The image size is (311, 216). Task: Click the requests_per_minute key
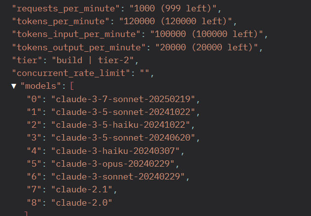point(66,8)
